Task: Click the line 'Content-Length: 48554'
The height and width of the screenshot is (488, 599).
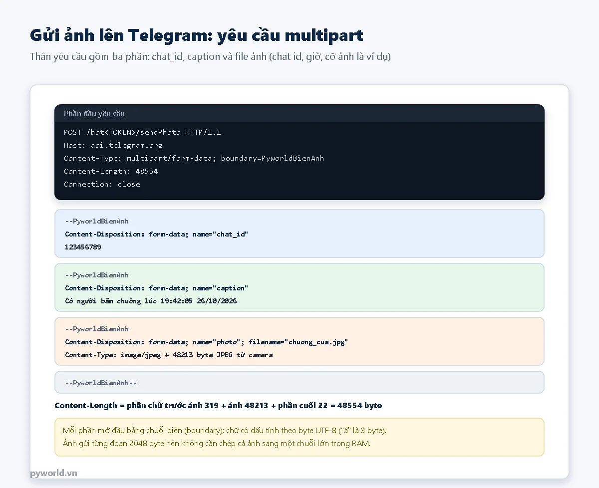Action: [111, 171]
